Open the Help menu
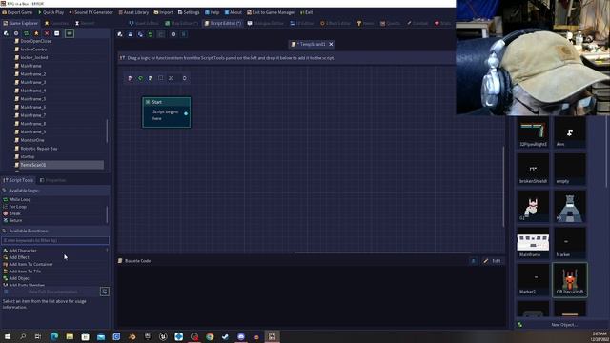Image resolution: width=610 pixels, height=343 pixels. (212, 12)
